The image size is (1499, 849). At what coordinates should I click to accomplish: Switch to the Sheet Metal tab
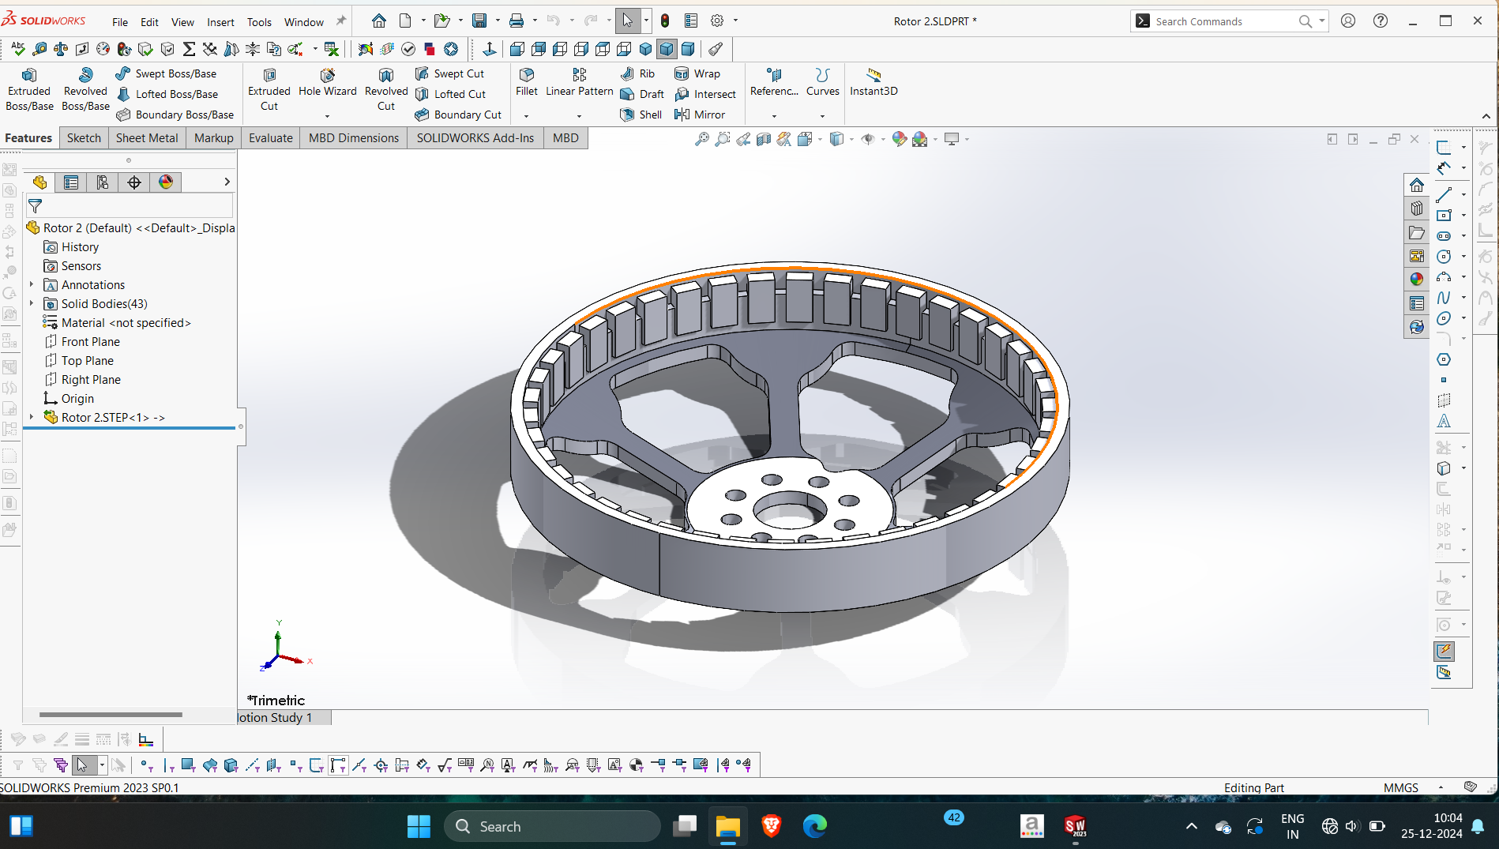147,138
